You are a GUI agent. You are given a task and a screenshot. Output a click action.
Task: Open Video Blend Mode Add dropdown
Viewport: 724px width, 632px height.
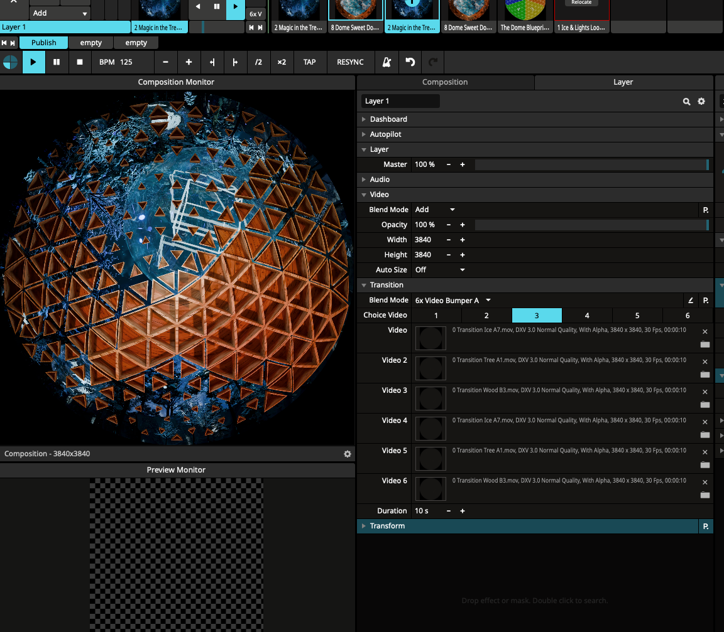point(435,210)
